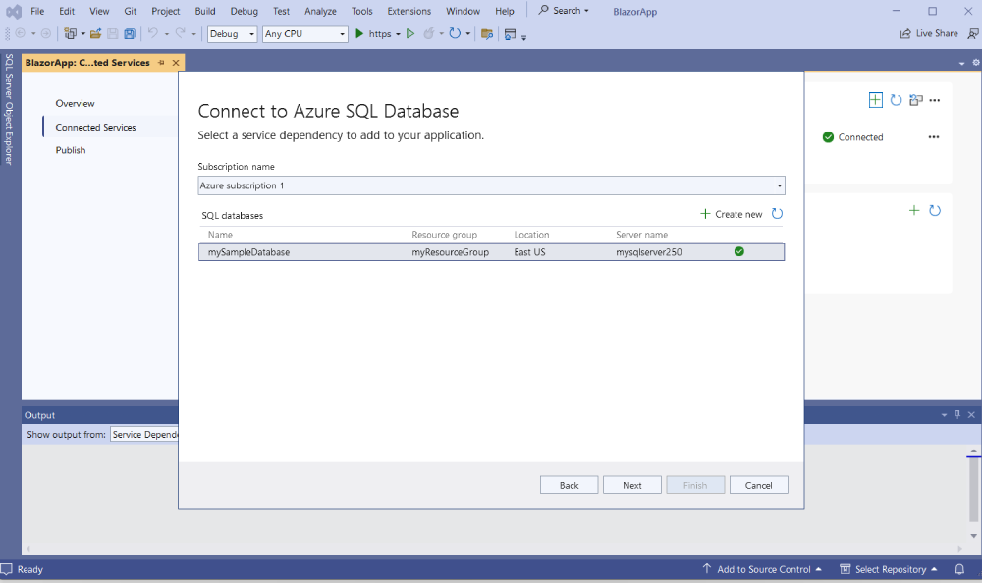Image resolution: width=982 pixels, height=583 pixels.
Task: Click the New Project toolbar icon
Action: pyautogui.click(x=70, y=33)
